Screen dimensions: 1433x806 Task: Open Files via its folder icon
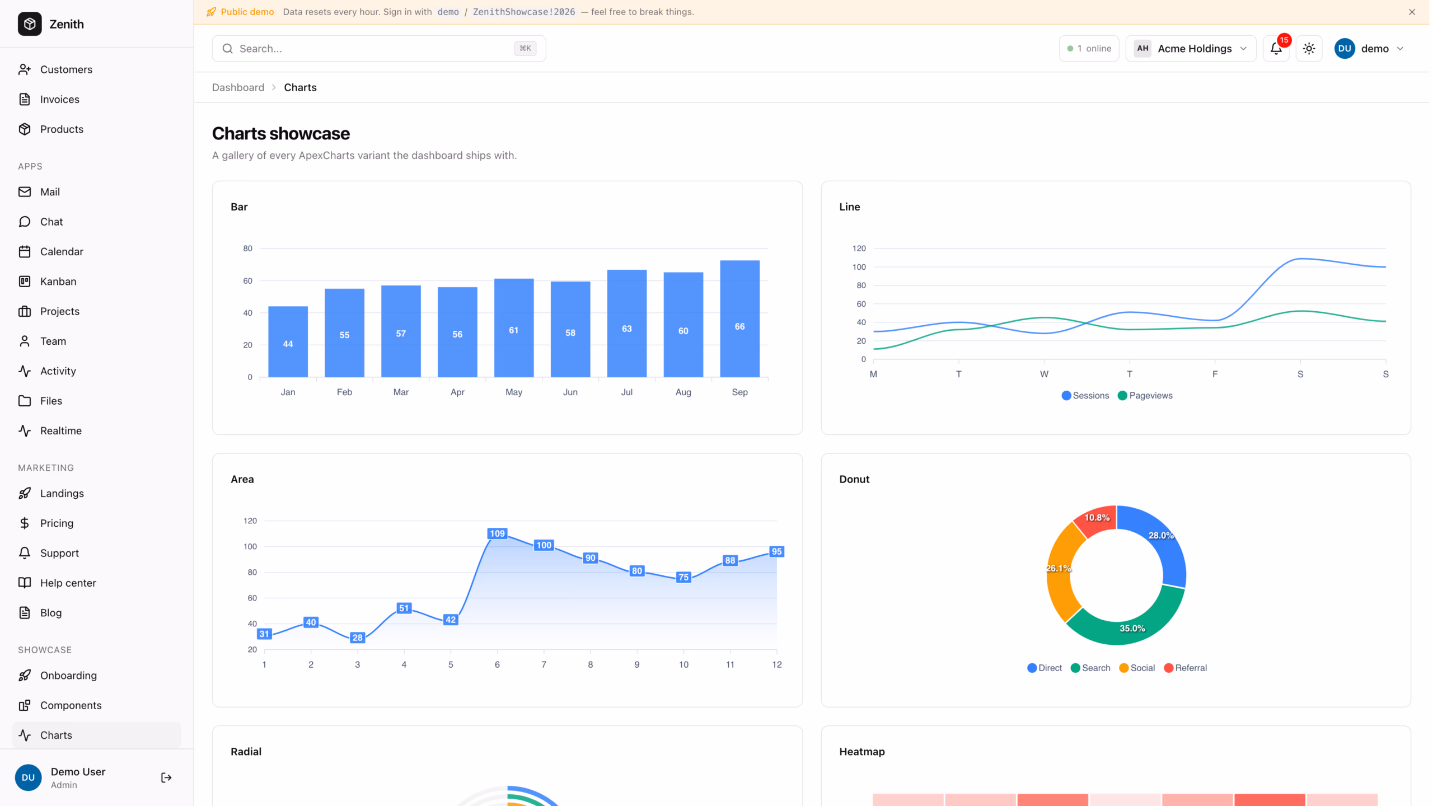[25, 401]
